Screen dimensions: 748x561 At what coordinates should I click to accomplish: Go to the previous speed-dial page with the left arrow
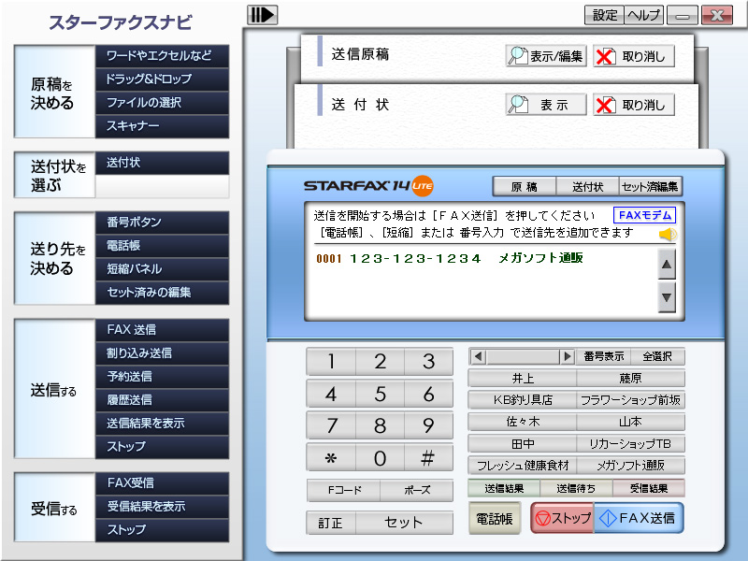479,356
